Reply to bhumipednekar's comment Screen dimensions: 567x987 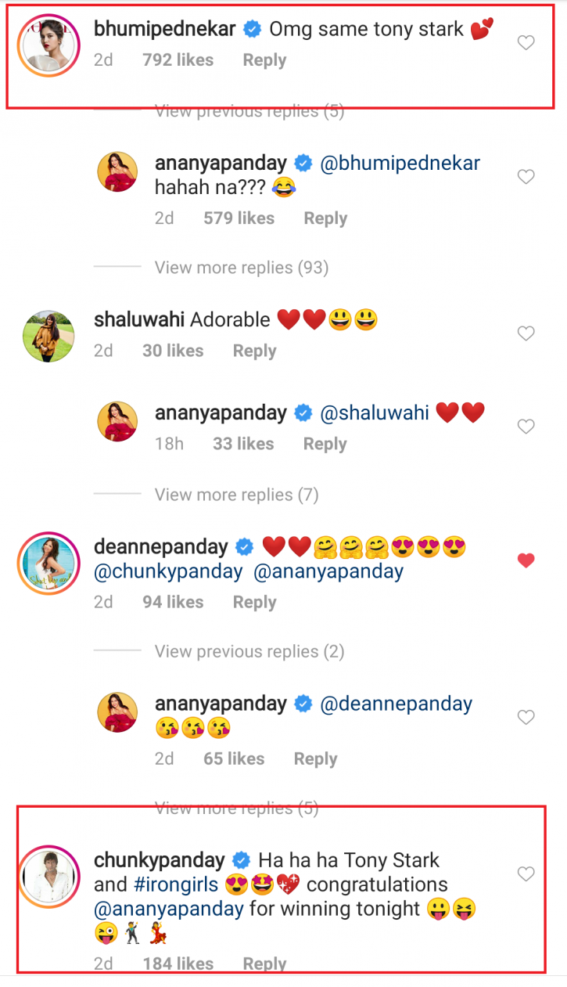point(264,60)
